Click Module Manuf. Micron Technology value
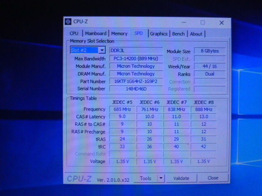The height and width of the screenshot is (196, 262). [136, 66]
